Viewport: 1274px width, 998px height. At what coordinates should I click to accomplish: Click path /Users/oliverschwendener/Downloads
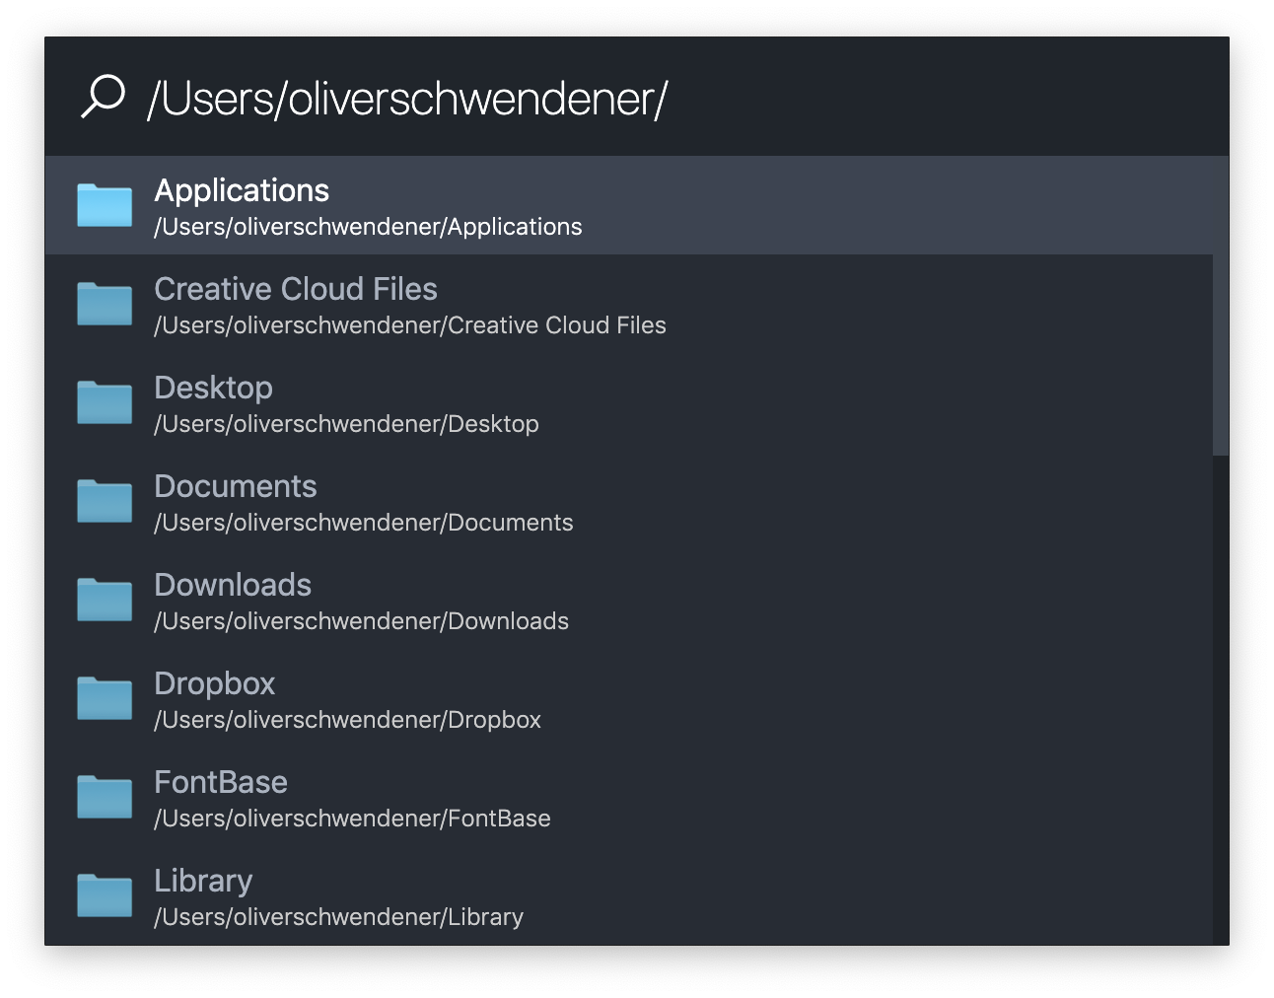[361, 621]
